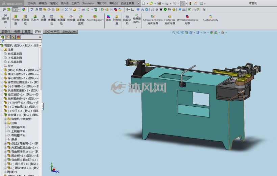Screen dimensions: 277x176
Task: Select 上视基准面 plane under 弯管机 root
Action: click(x=15, y=58)
